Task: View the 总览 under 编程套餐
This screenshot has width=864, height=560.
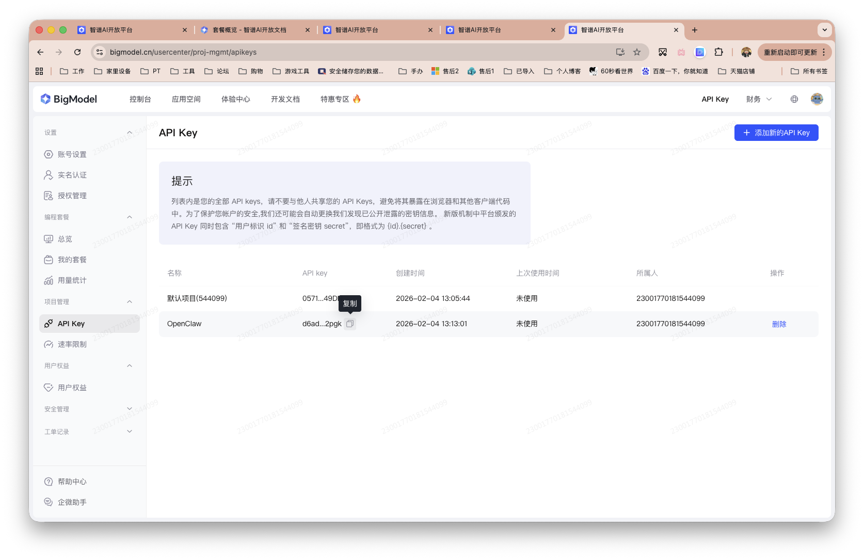Action: click(65, 238)
